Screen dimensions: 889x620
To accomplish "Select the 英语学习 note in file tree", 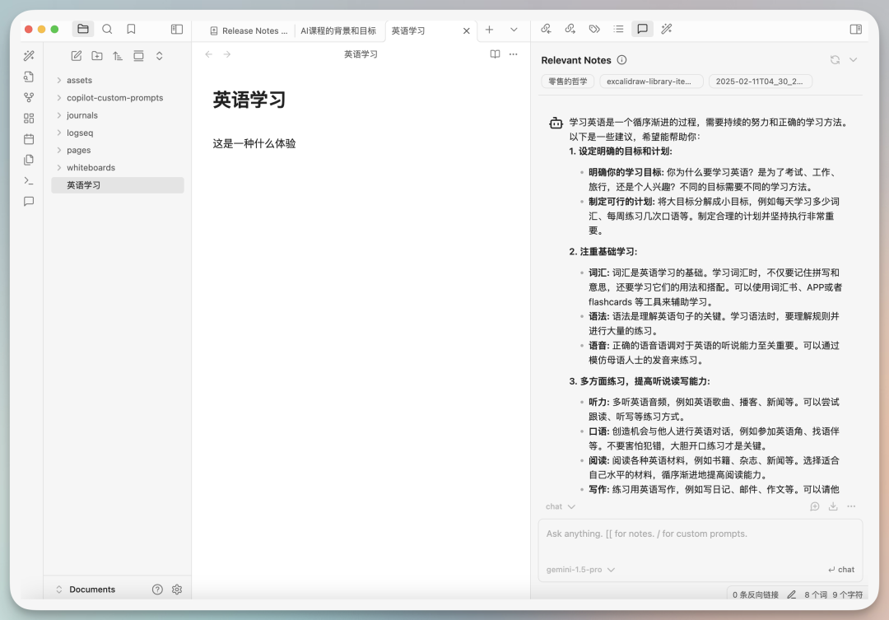I will [x=118, y=185].
